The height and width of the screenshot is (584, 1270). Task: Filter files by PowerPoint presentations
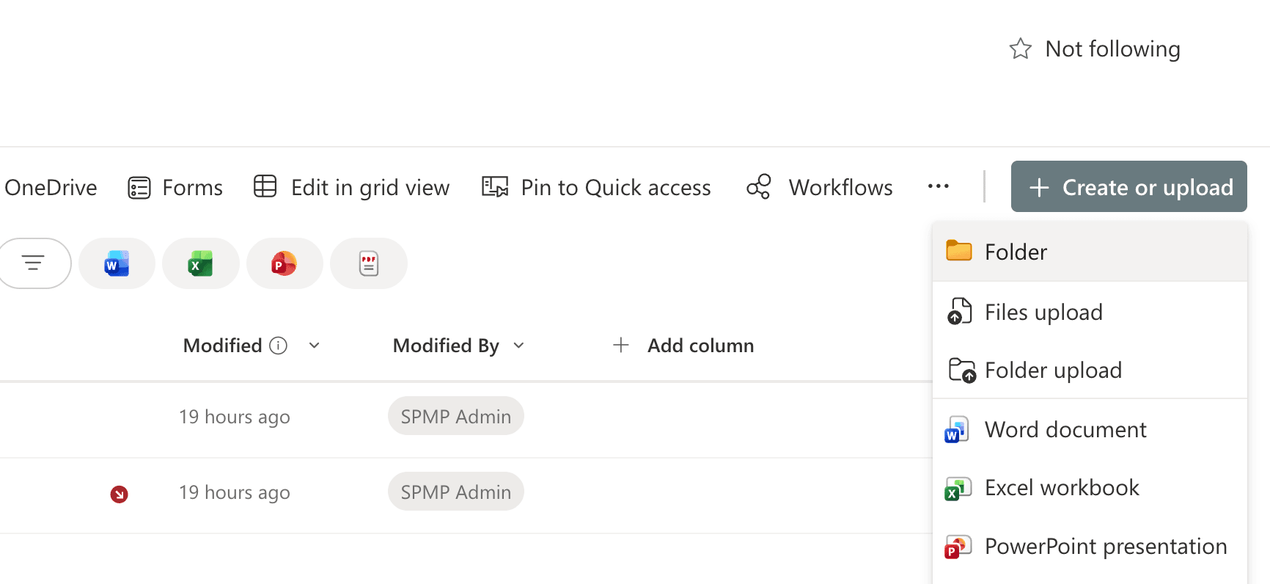coord(285,263)
